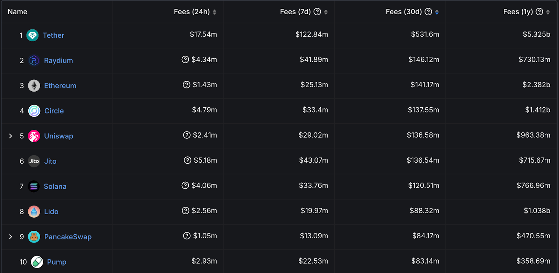Expand the PancakeSwap row chevron
The height and width of the screenshot is (273, 559).
click(x=10, y=237)
